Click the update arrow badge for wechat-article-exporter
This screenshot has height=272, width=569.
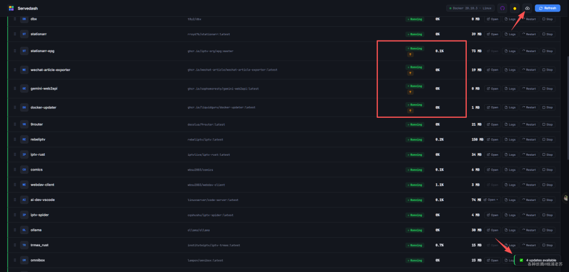point(410,73)
